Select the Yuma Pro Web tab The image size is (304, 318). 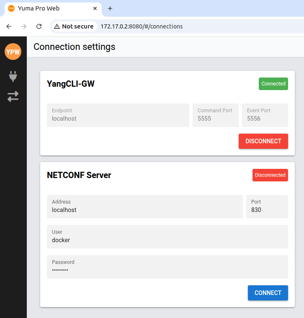coord(50,8)
